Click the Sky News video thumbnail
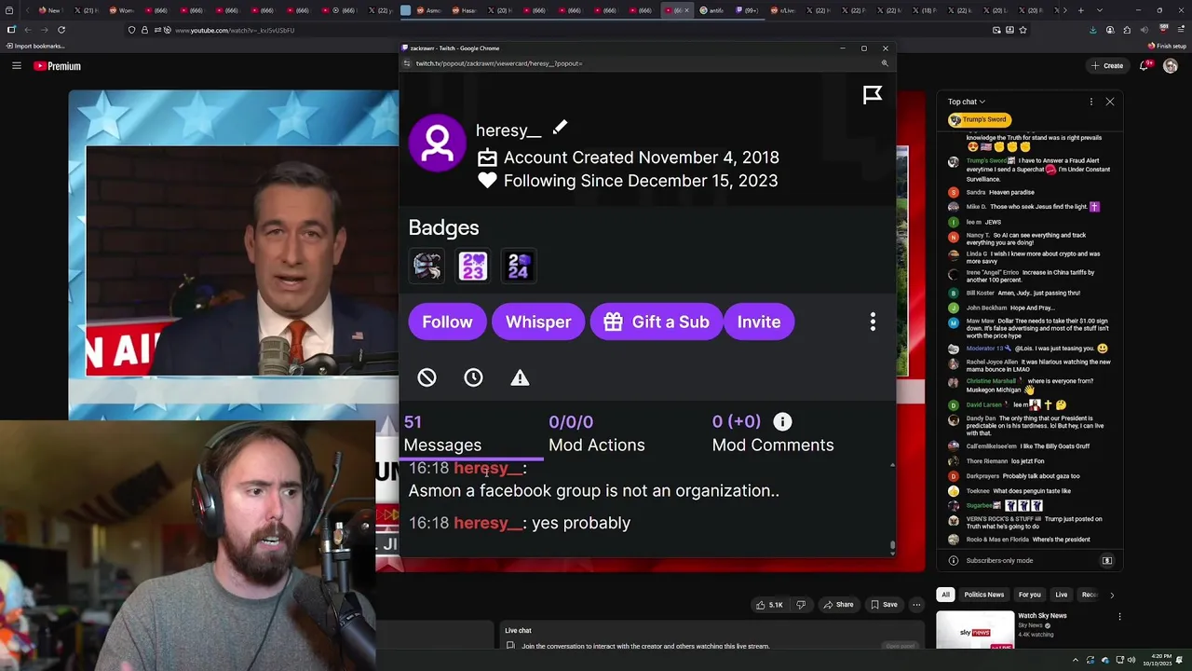Viewport: 1192px width, 671px height. point(975,630)
